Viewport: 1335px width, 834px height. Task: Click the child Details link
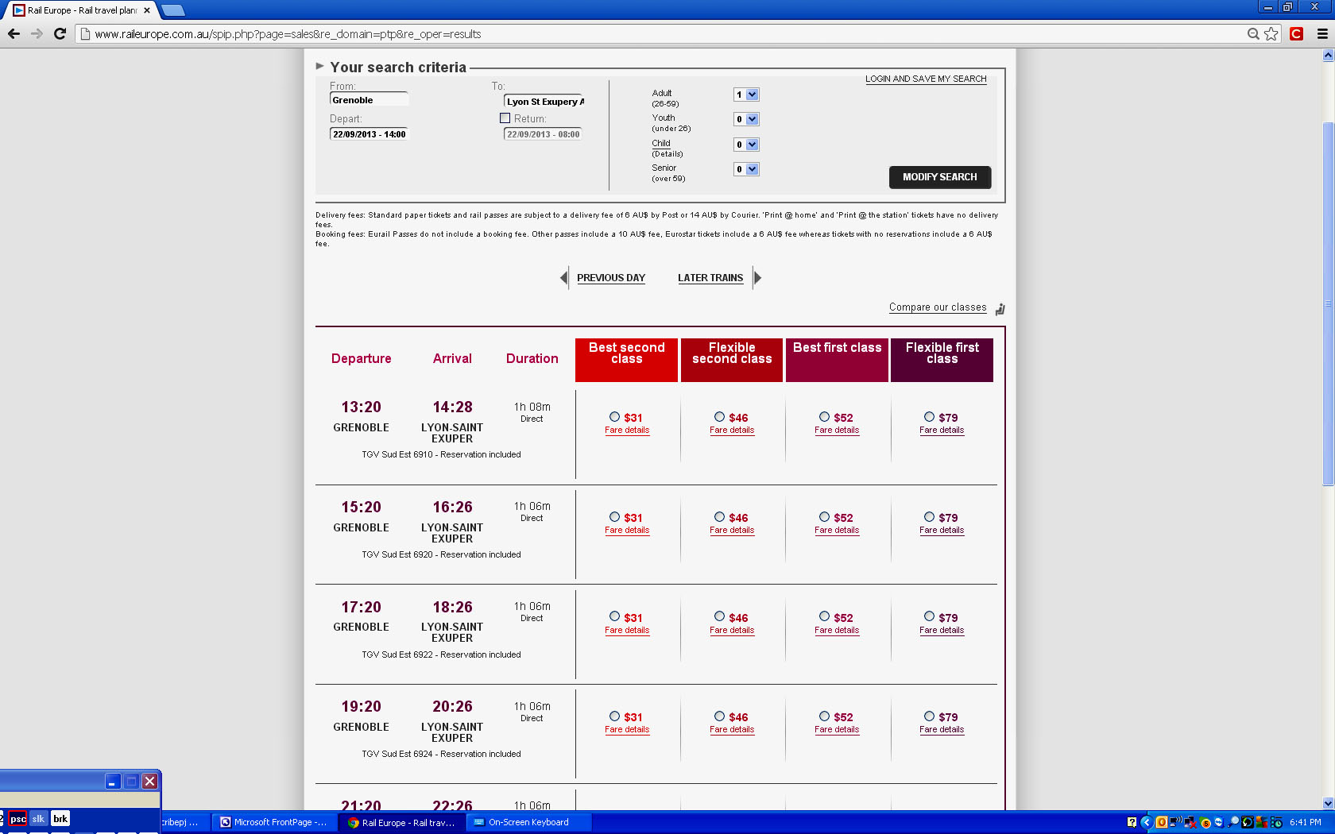tap(667, 154)
